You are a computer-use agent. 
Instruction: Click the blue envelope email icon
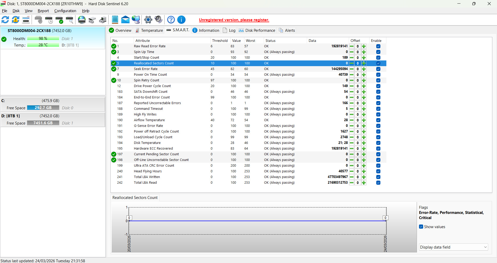click(125, 20)
